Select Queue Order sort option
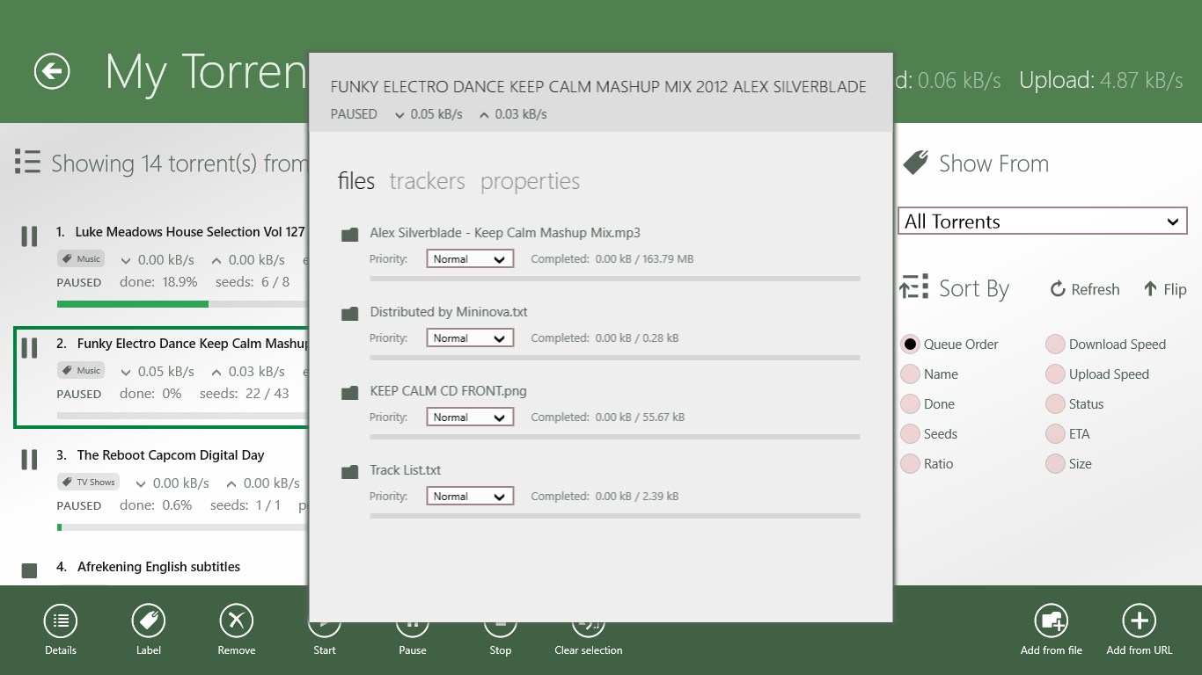The height and width of the screenshot is (675, 1202). pos(910,345)
